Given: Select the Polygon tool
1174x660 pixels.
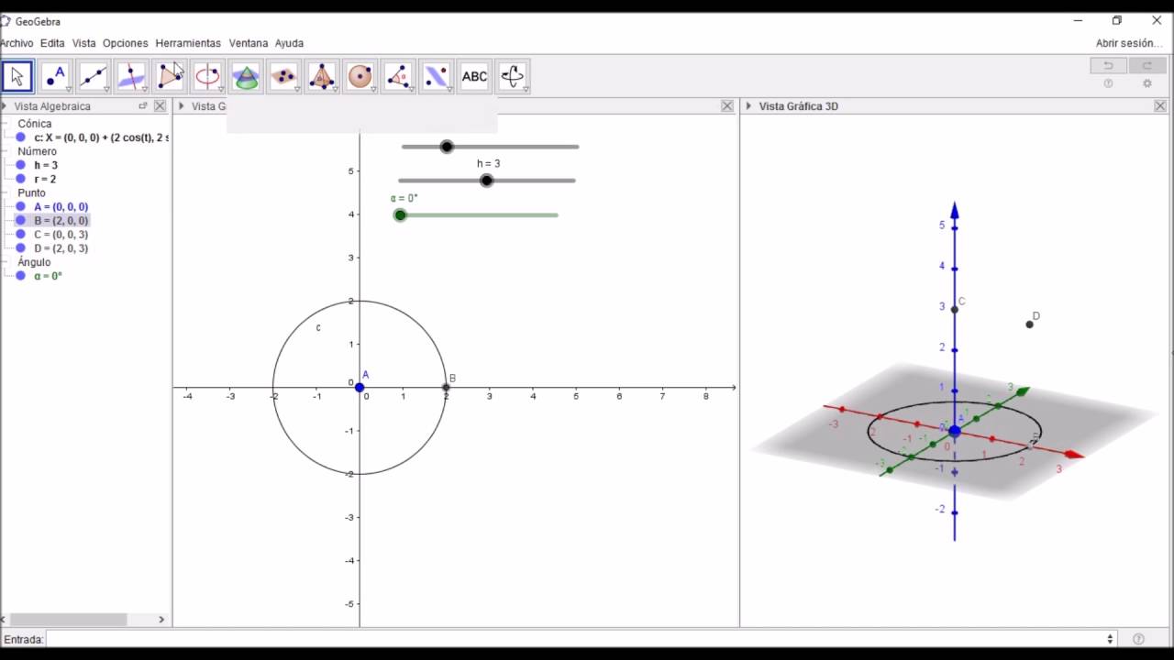Looking at the screenshot, I should (x=170, y=77).
